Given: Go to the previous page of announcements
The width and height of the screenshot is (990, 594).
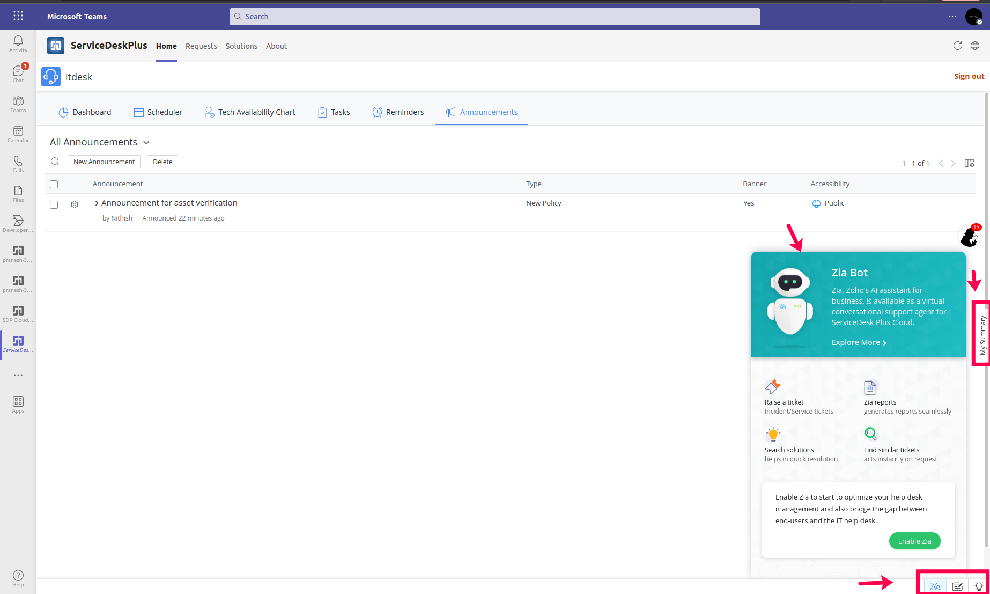Looking at the screenshot, I should point(941,163).
